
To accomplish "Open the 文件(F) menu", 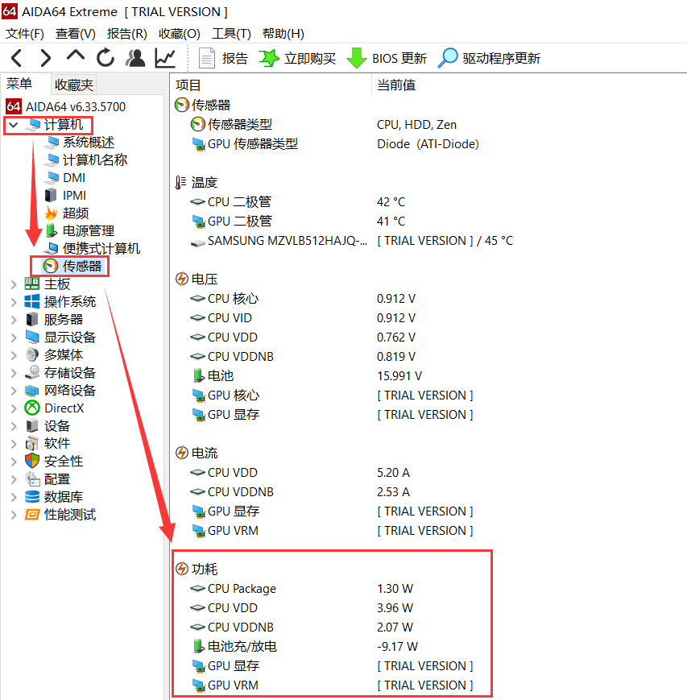I will [x=25, y=33].
